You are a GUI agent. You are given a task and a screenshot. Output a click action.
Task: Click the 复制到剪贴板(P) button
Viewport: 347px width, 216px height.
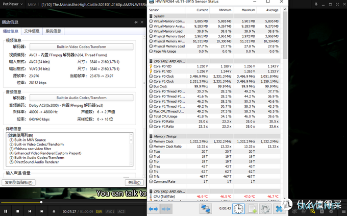click(18, 182)
